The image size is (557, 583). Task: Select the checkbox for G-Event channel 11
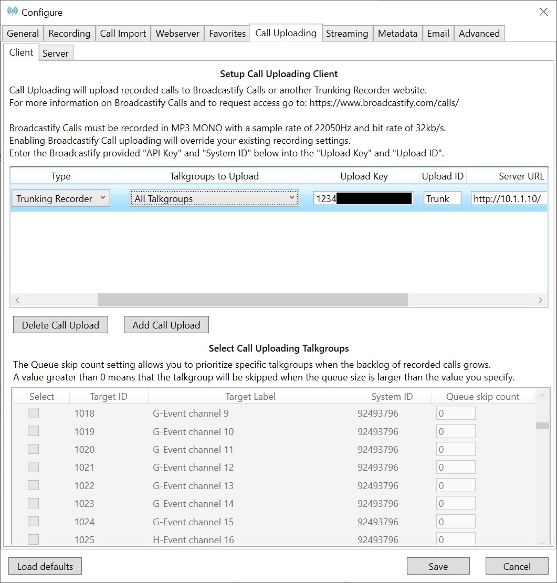click(x=34, y=449)
